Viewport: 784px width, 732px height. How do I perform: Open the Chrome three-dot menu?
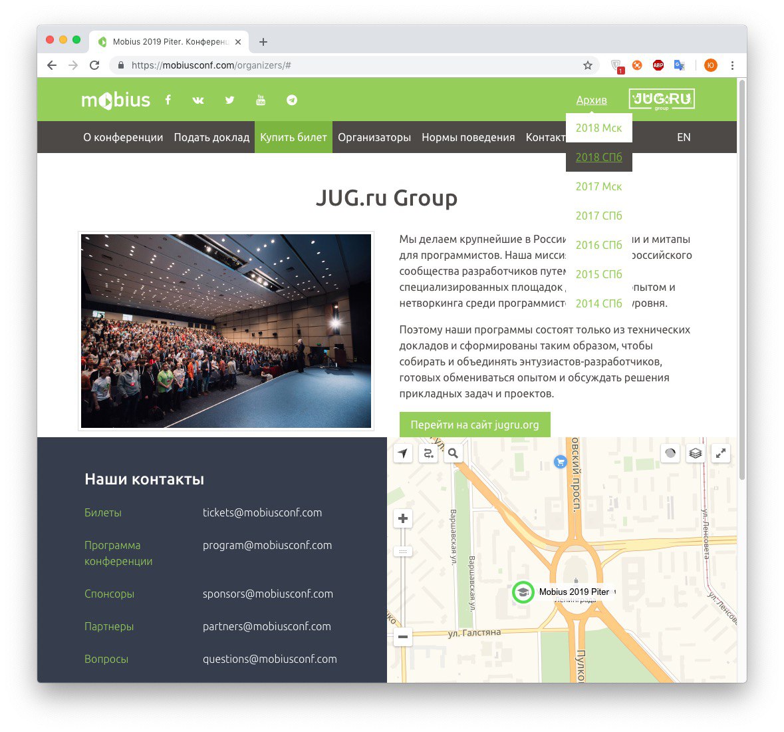pyautogui.click(x=732, y=65)
